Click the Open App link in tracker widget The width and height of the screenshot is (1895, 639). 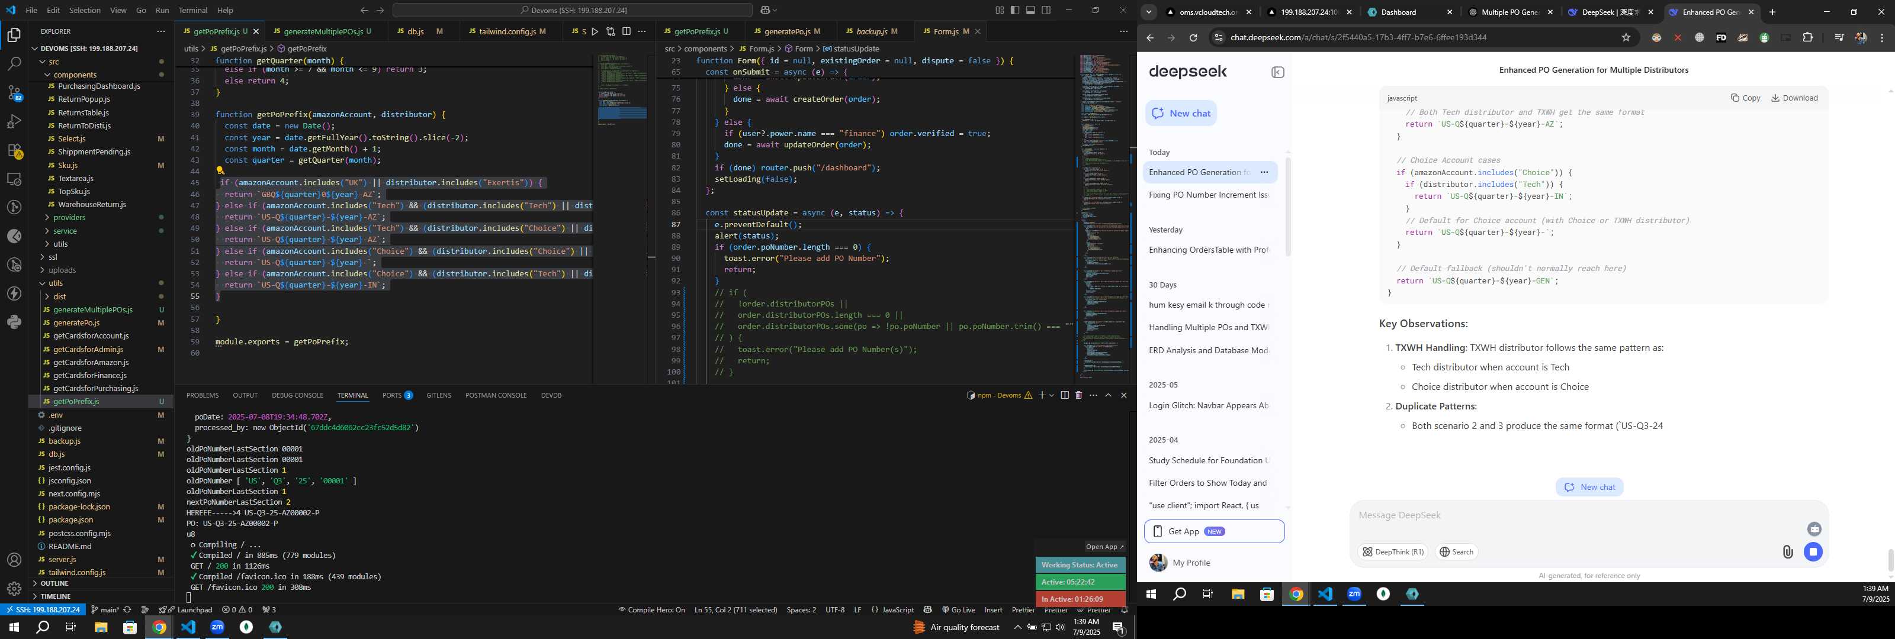1105,547
